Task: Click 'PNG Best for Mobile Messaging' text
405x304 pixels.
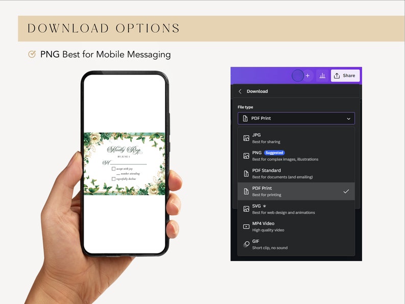Action: tap(106, 55)
